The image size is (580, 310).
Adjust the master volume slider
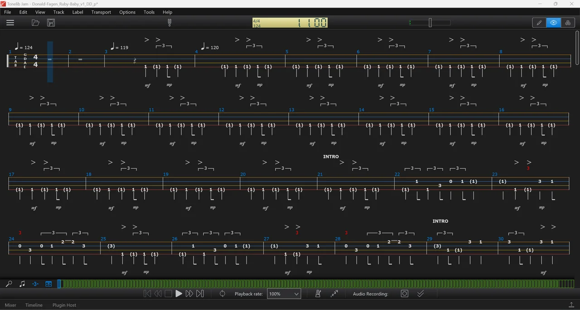click(430, 23)
